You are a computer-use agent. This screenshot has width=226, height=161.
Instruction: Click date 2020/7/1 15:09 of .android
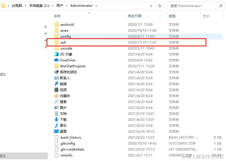point(140,24)
